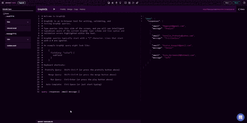
Task: Collapse the "data" node in results
Action: [141, 19]
